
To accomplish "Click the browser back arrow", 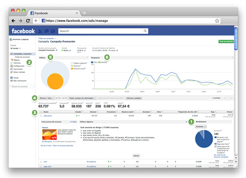I will 13,21.
